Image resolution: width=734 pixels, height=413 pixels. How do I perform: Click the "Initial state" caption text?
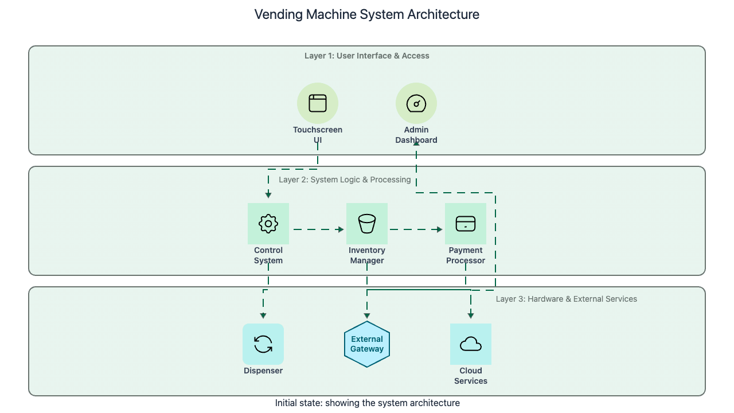click(367, 403)
